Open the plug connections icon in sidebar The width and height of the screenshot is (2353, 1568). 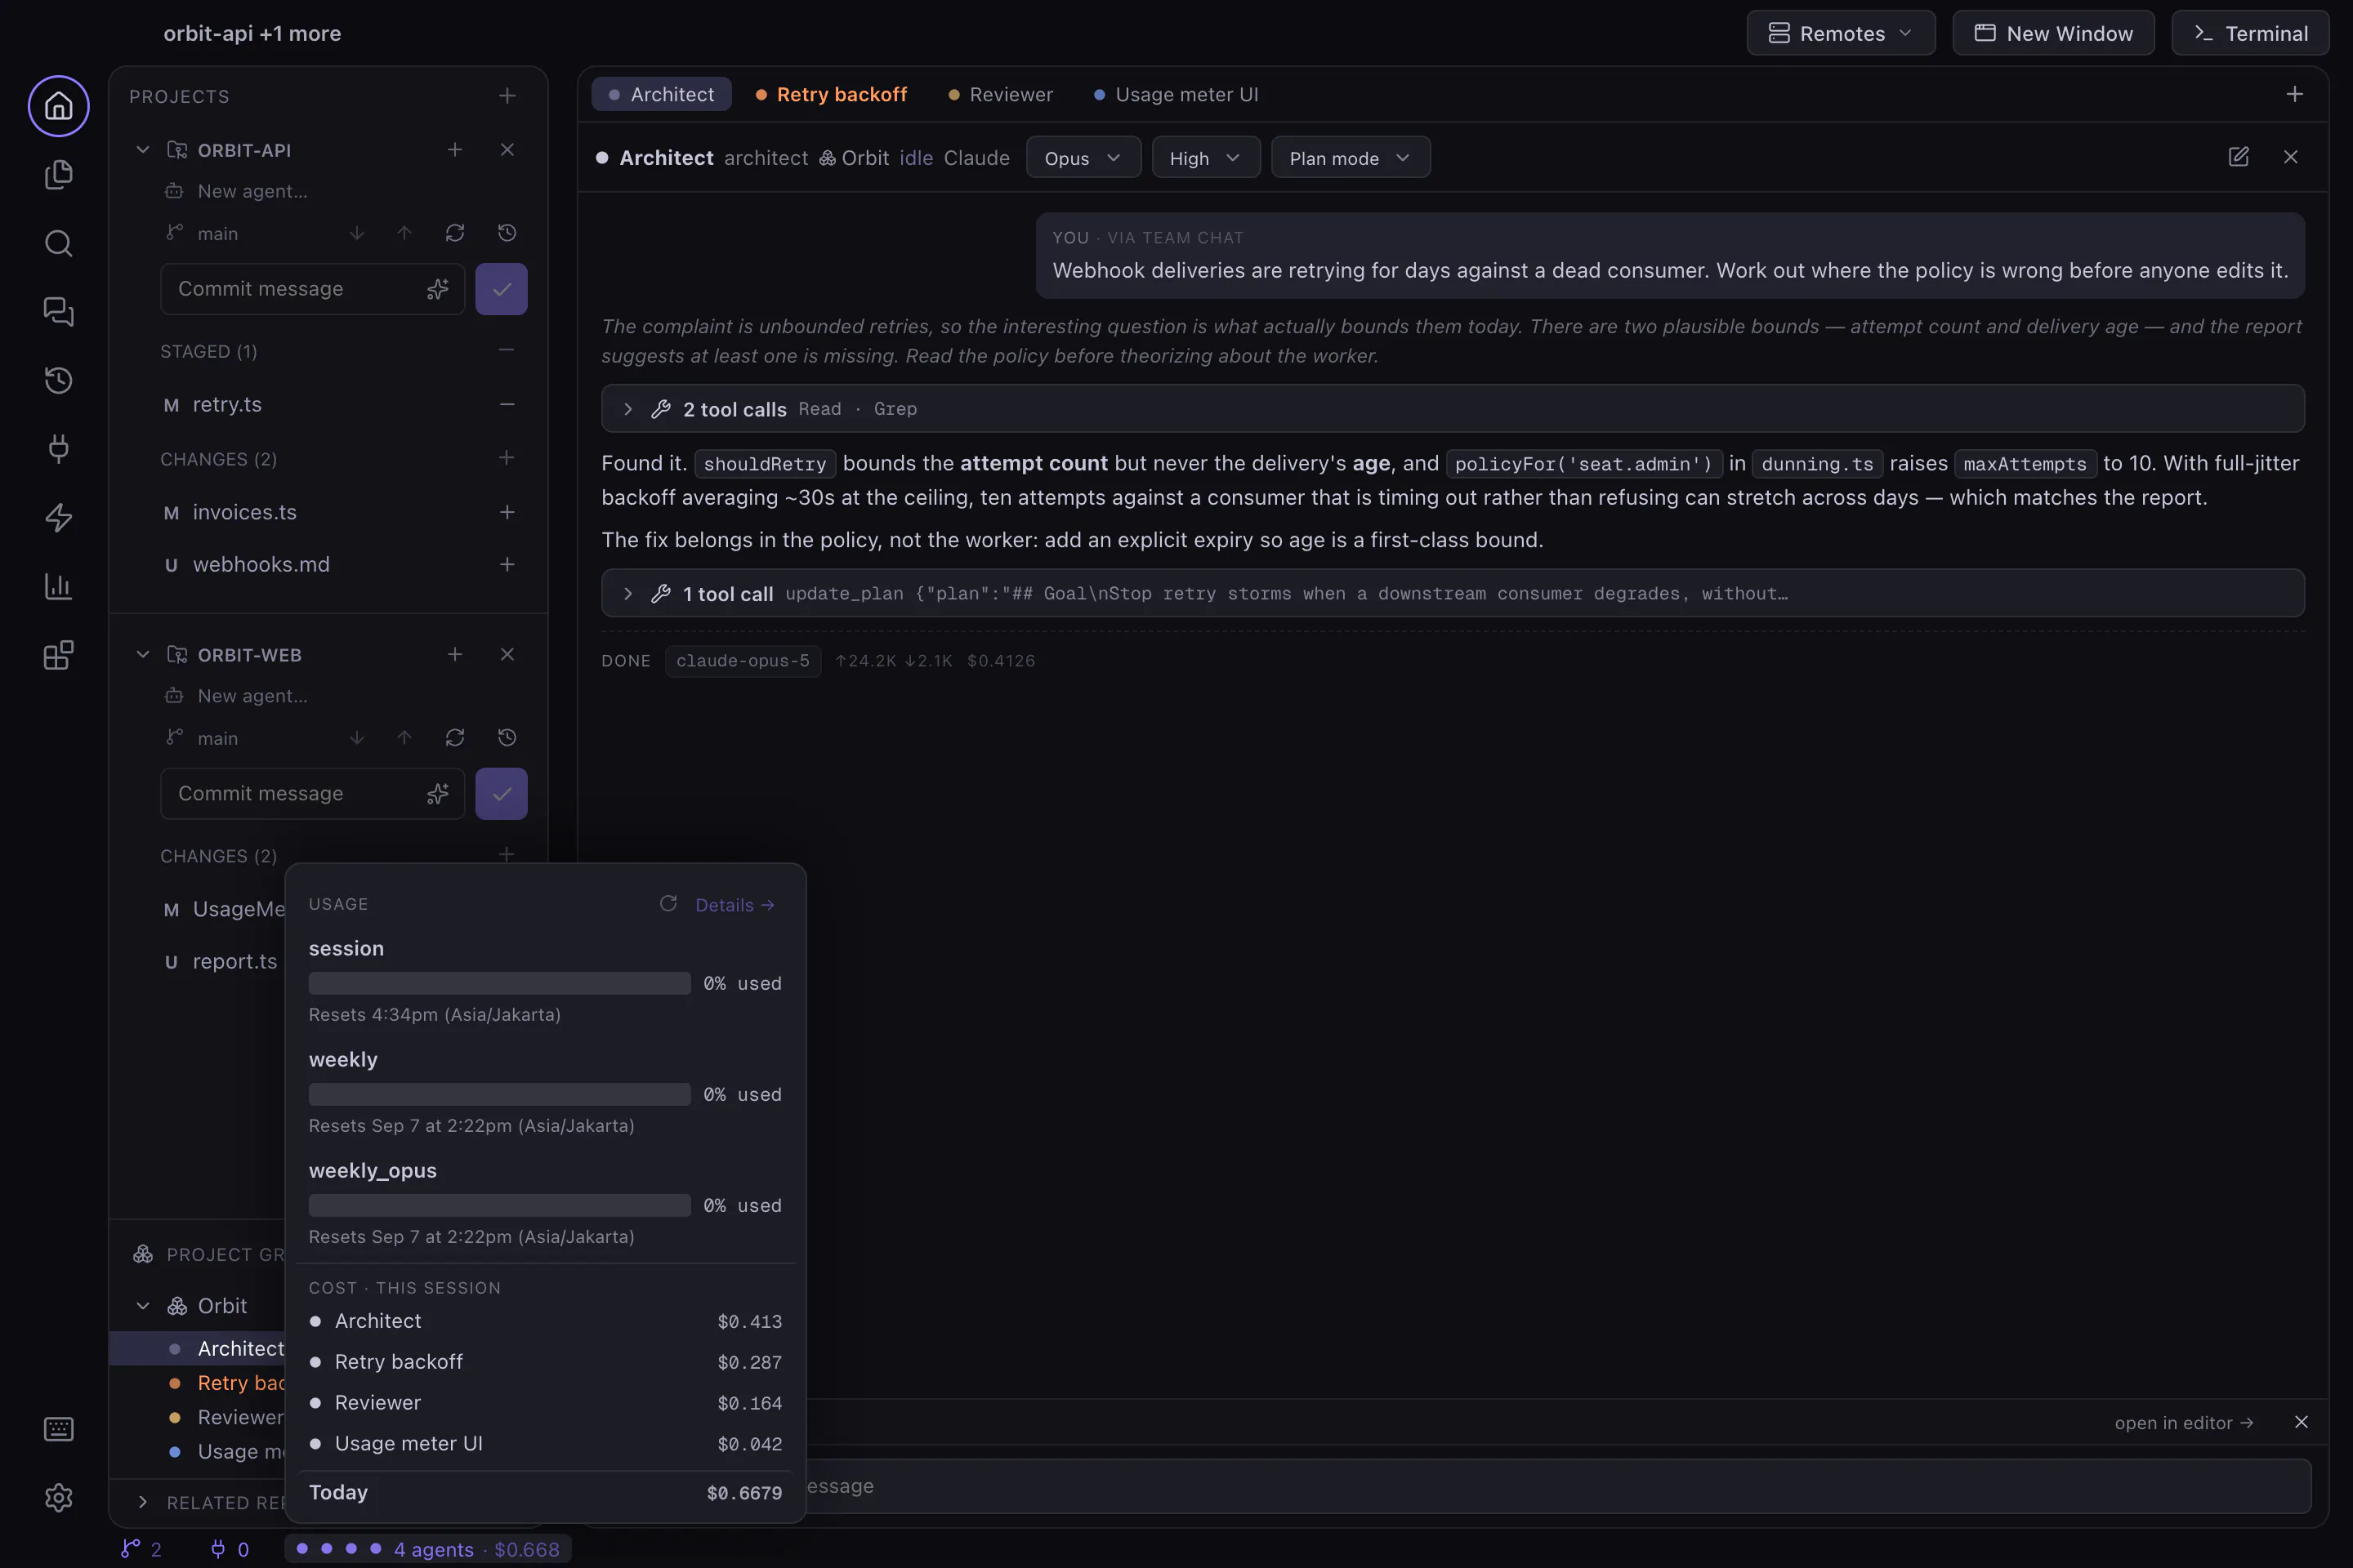[58, 448]
